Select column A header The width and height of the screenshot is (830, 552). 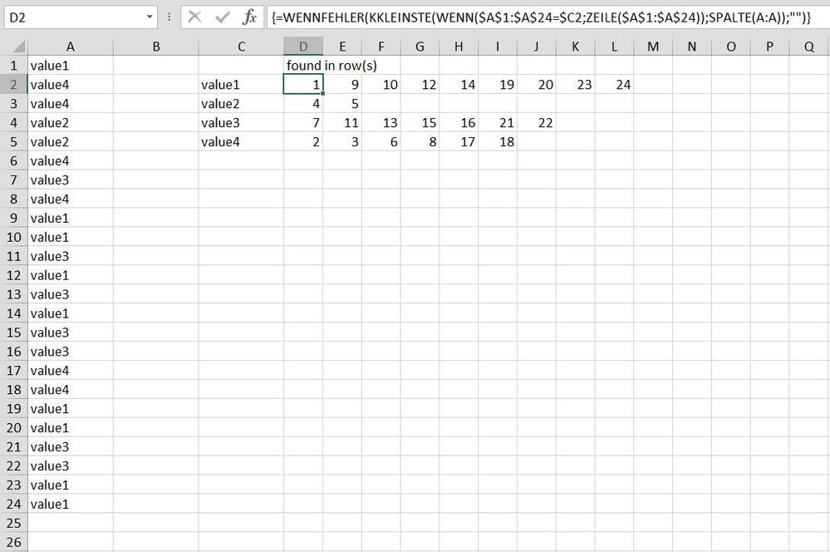71,47
